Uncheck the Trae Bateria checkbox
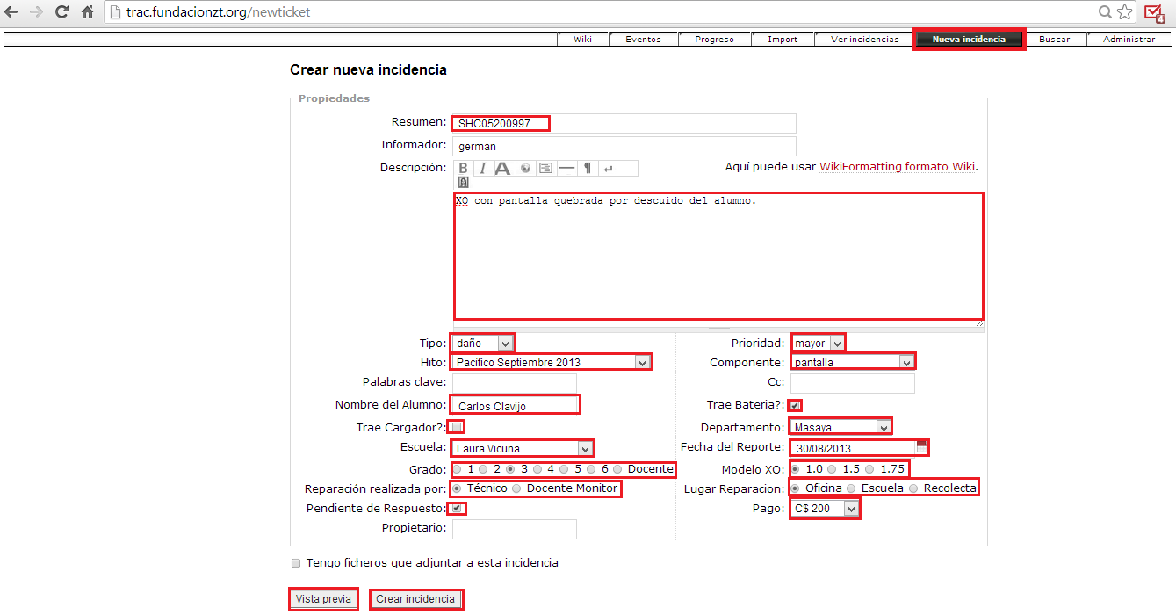This screenshot has width=1176, height=615. coord(795,405)
